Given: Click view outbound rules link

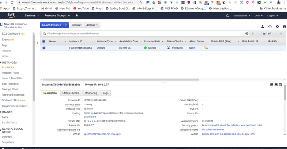Looking at the screenshot, I should (x=251, y=125).
